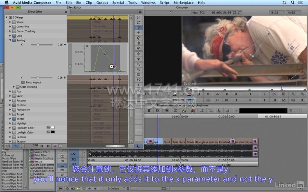The image size is (308, 192).
Task: Click the zoom in magnifier in Effect Editor toolbar
Action: coord(138,70)
